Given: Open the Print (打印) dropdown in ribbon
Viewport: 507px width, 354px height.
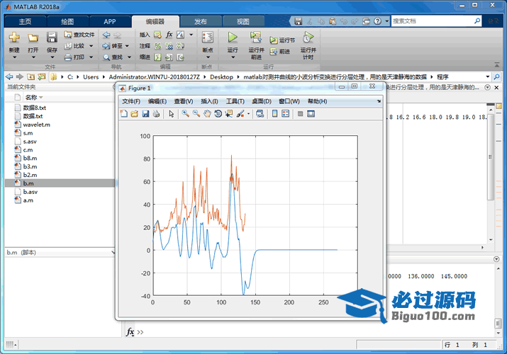Looking at the screenshot, I should [x=78, y=57].
